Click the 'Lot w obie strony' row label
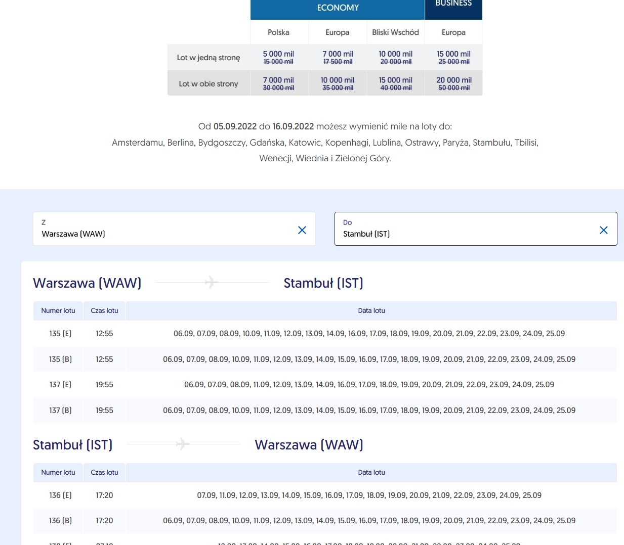Screen dimensions: 624x545 pyautogui.click(x=209, y=84)
